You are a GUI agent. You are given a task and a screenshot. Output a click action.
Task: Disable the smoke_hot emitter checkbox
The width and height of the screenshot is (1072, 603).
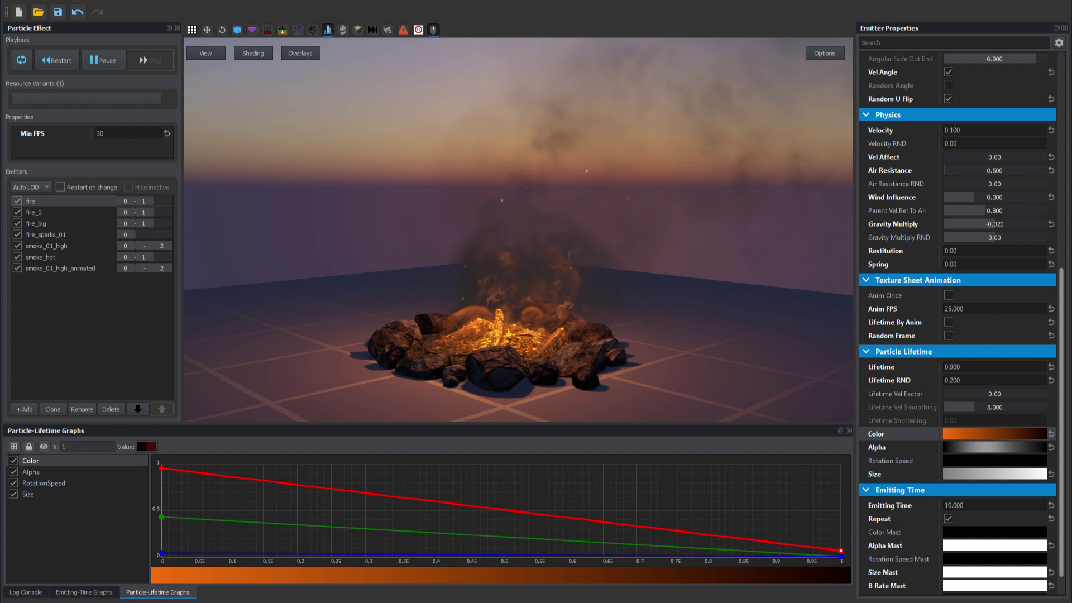(17, 257)
